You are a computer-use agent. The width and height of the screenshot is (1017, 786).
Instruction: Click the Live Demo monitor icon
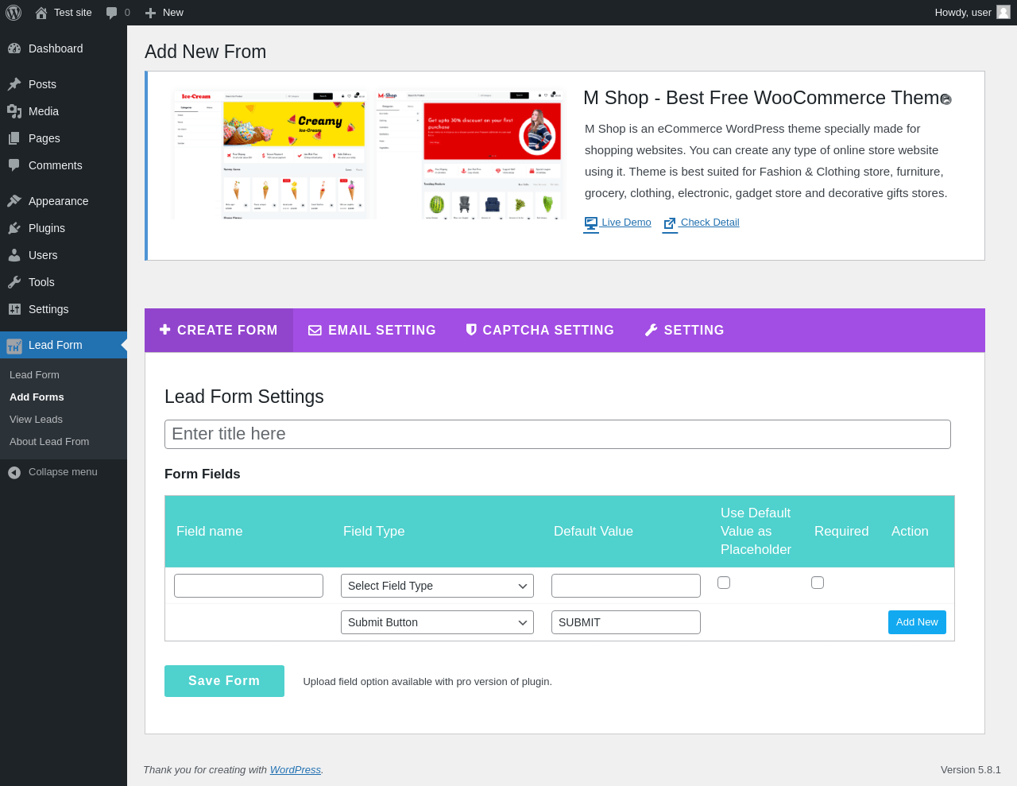click(x=591, y=224)
